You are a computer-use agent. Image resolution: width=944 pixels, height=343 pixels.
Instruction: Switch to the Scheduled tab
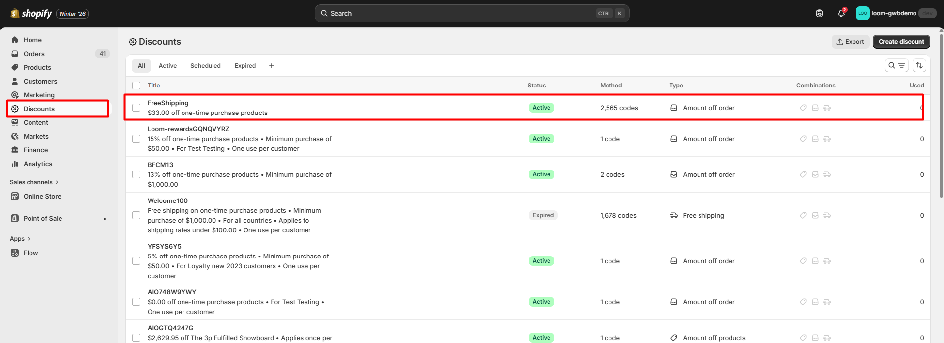(205, 66)
